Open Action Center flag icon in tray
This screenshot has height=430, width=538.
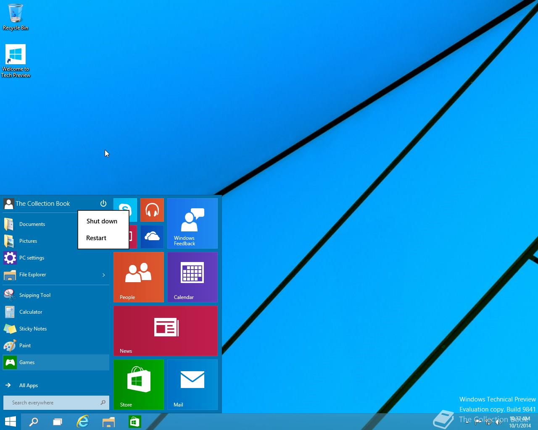click(x=478, y=422)
